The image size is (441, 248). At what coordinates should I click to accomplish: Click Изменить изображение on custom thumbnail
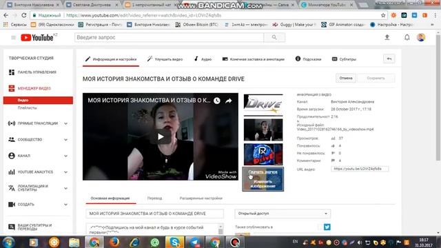[x=263, y=184]
